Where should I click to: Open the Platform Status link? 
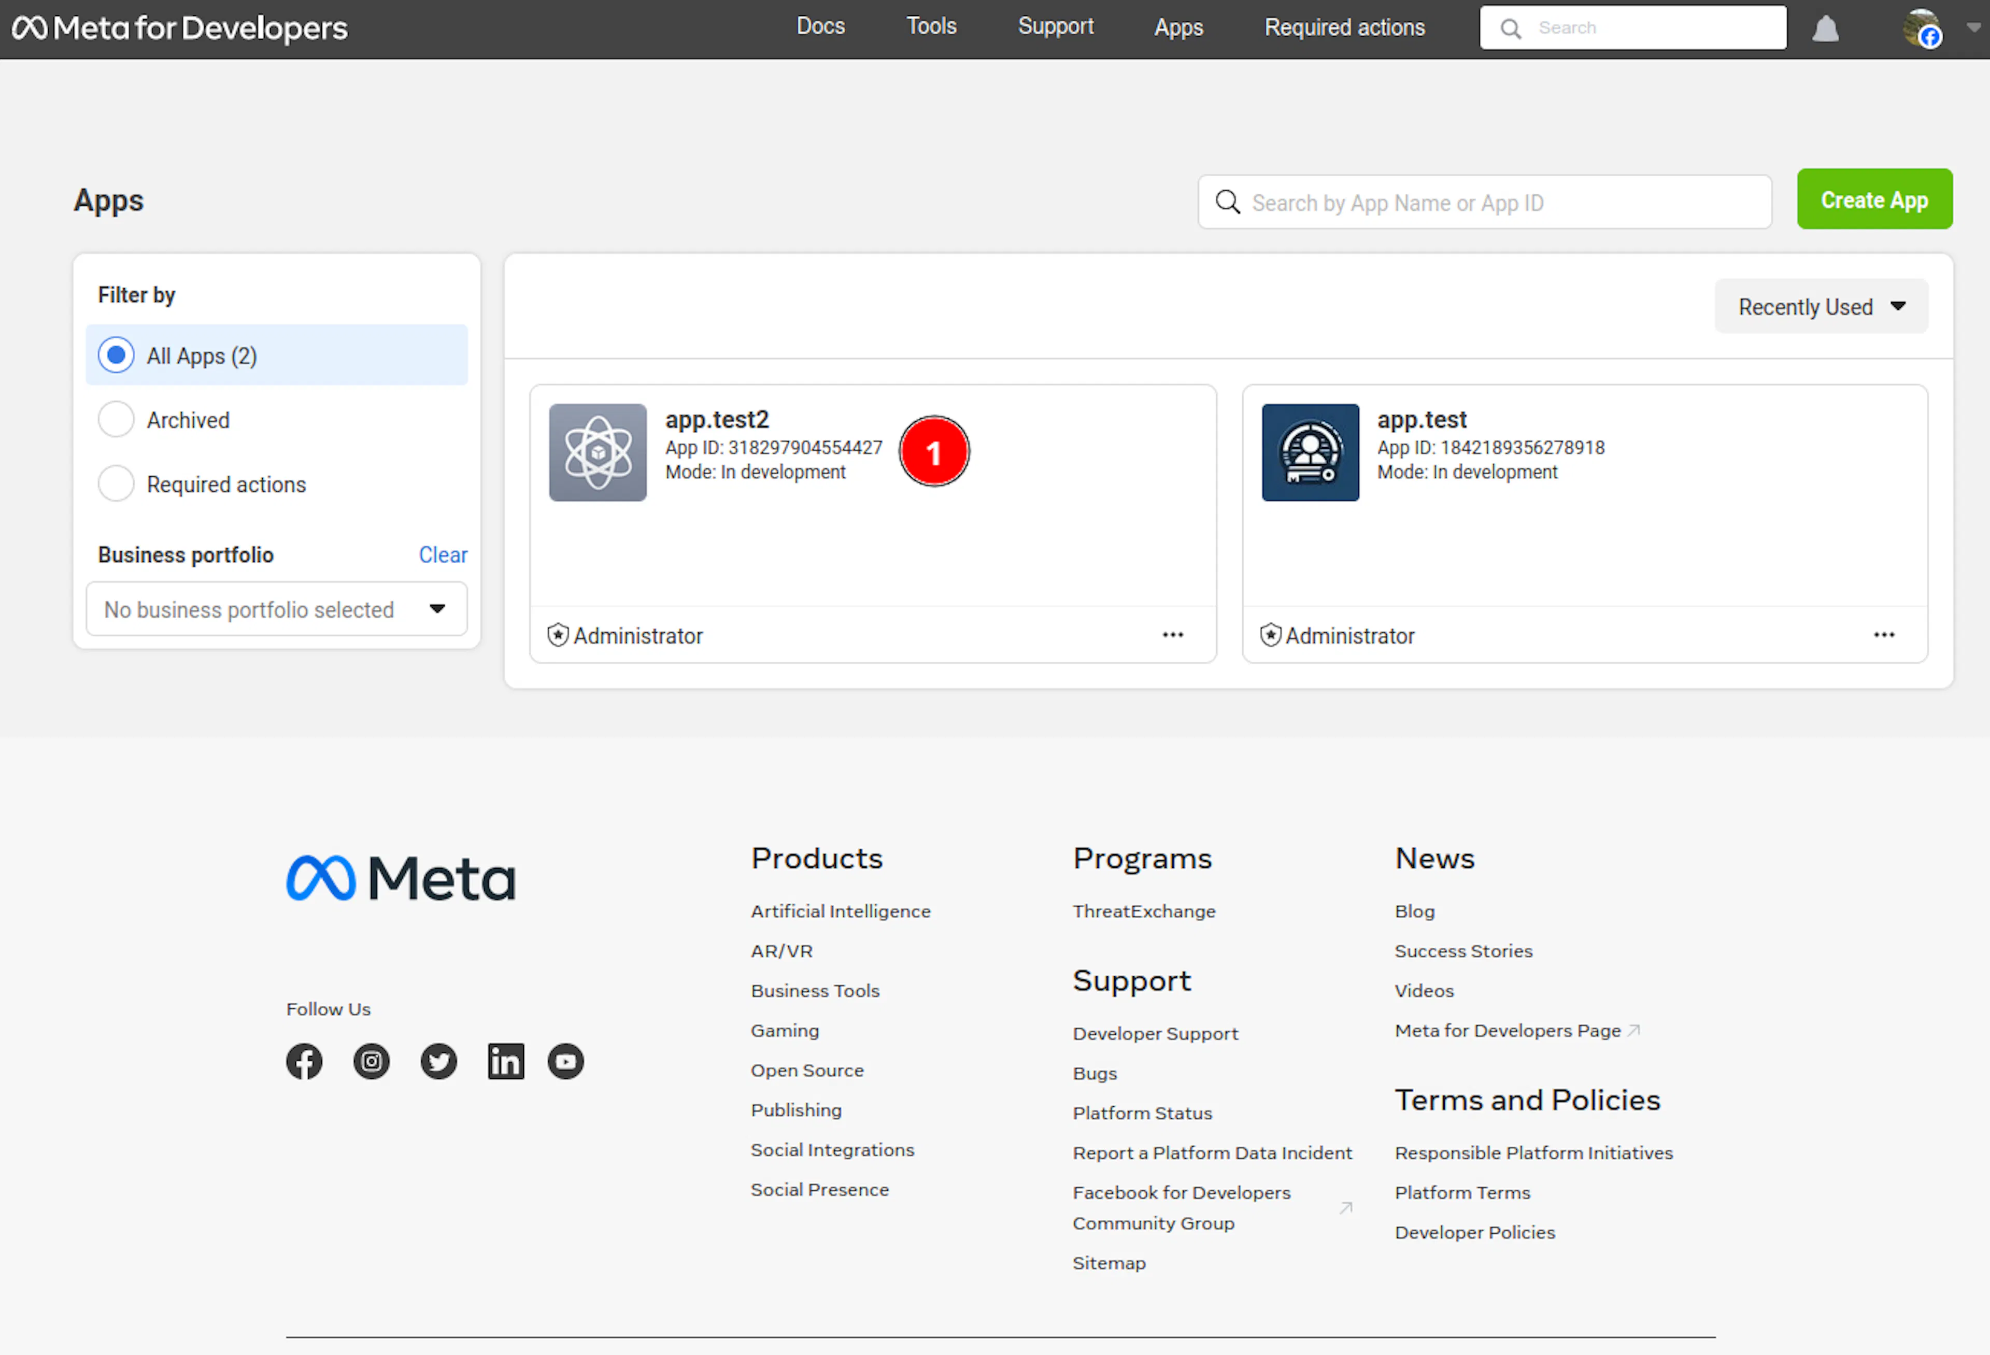point(1142,1114)
